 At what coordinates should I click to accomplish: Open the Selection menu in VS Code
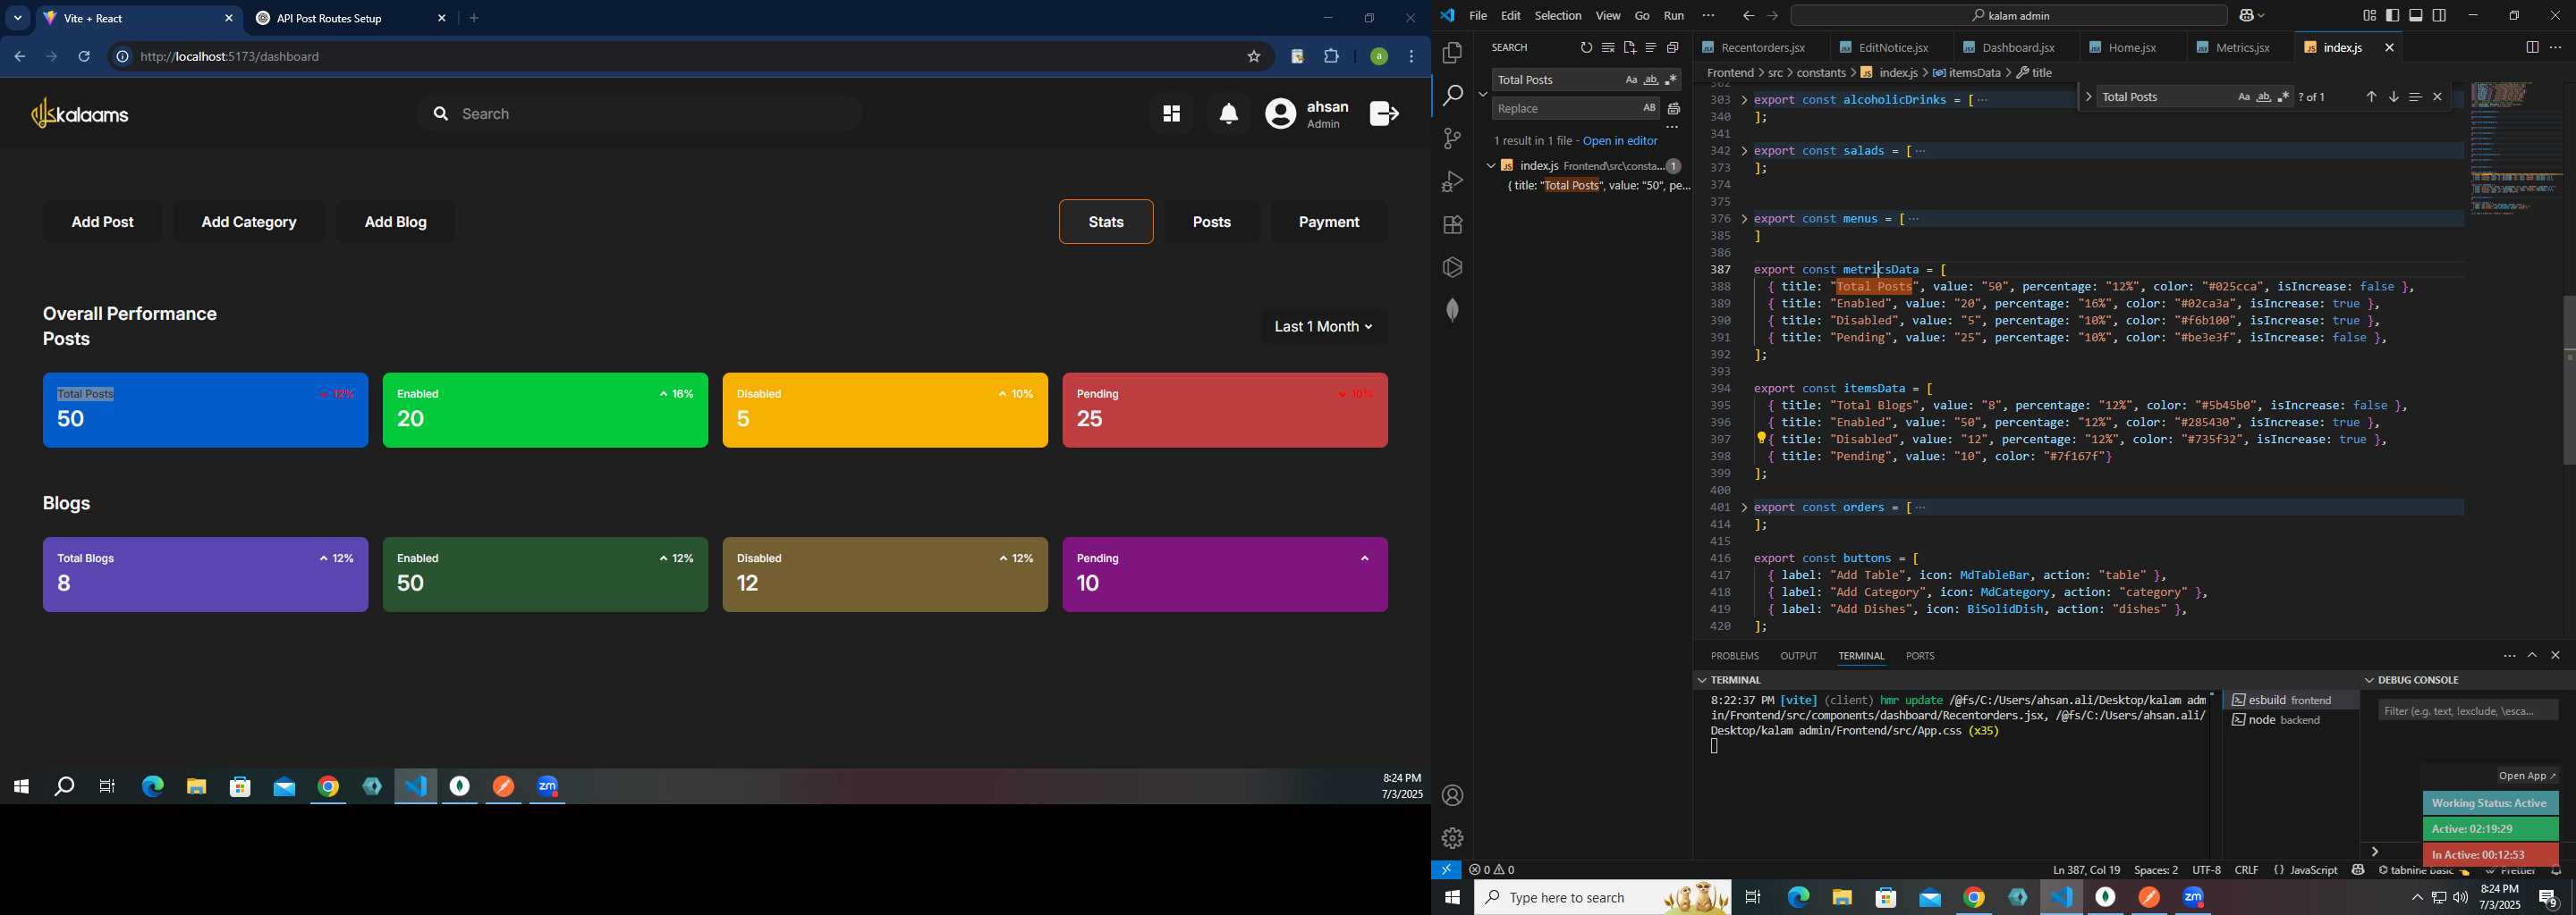point(1557,16)
